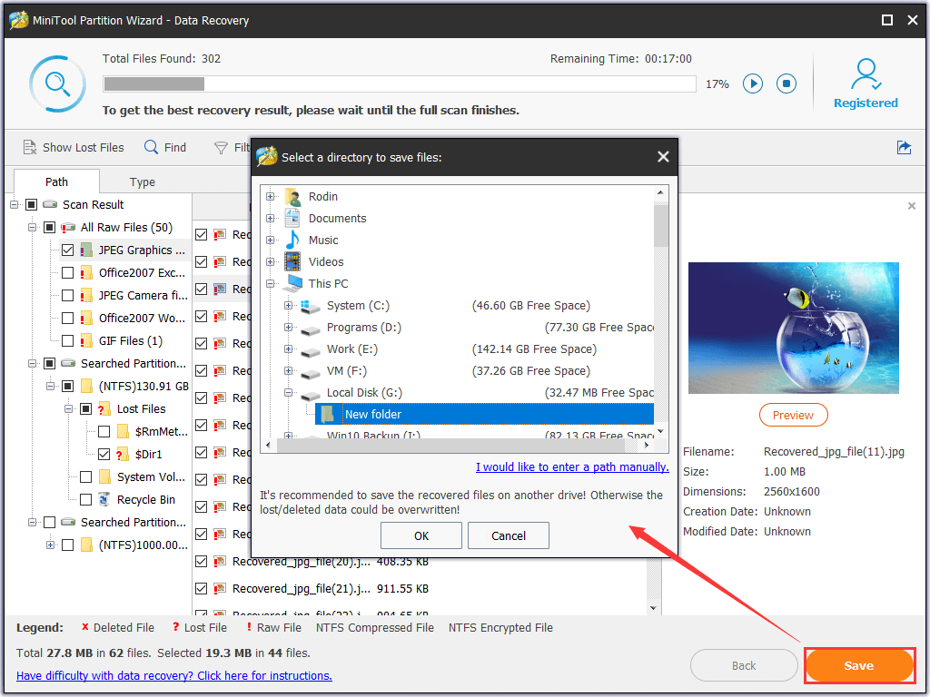The image size is (930, 697).
Task: Click the All Raw Files icon
Action: (x=68, y=228)
